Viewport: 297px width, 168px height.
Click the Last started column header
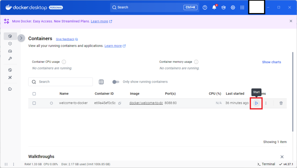coord(235,94)
